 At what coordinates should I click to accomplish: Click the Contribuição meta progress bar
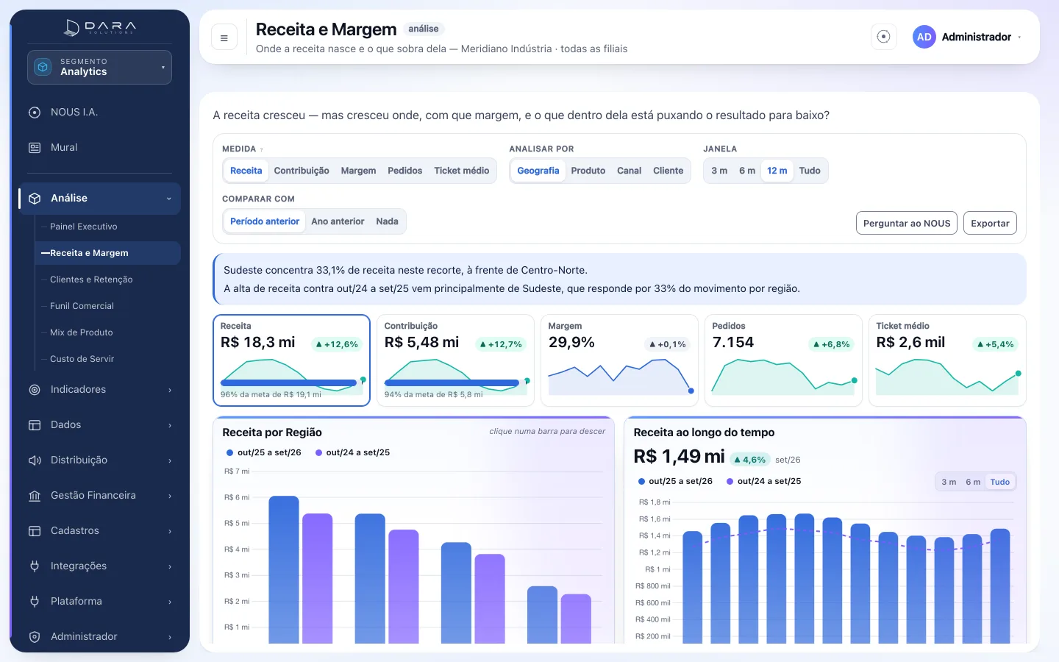[455, 382]
